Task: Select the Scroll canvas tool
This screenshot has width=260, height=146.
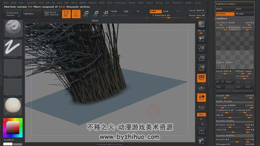Action: tap(201, 39)
